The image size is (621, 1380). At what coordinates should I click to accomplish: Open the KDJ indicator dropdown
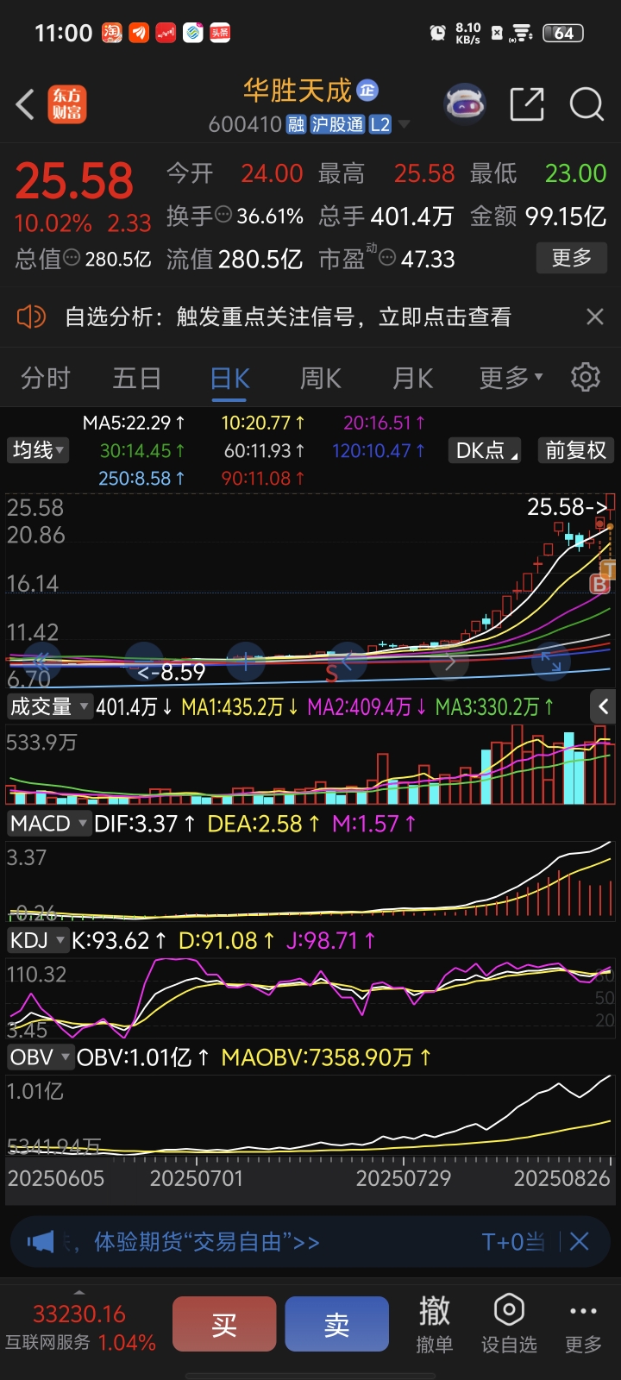click(x=37, y=940)
